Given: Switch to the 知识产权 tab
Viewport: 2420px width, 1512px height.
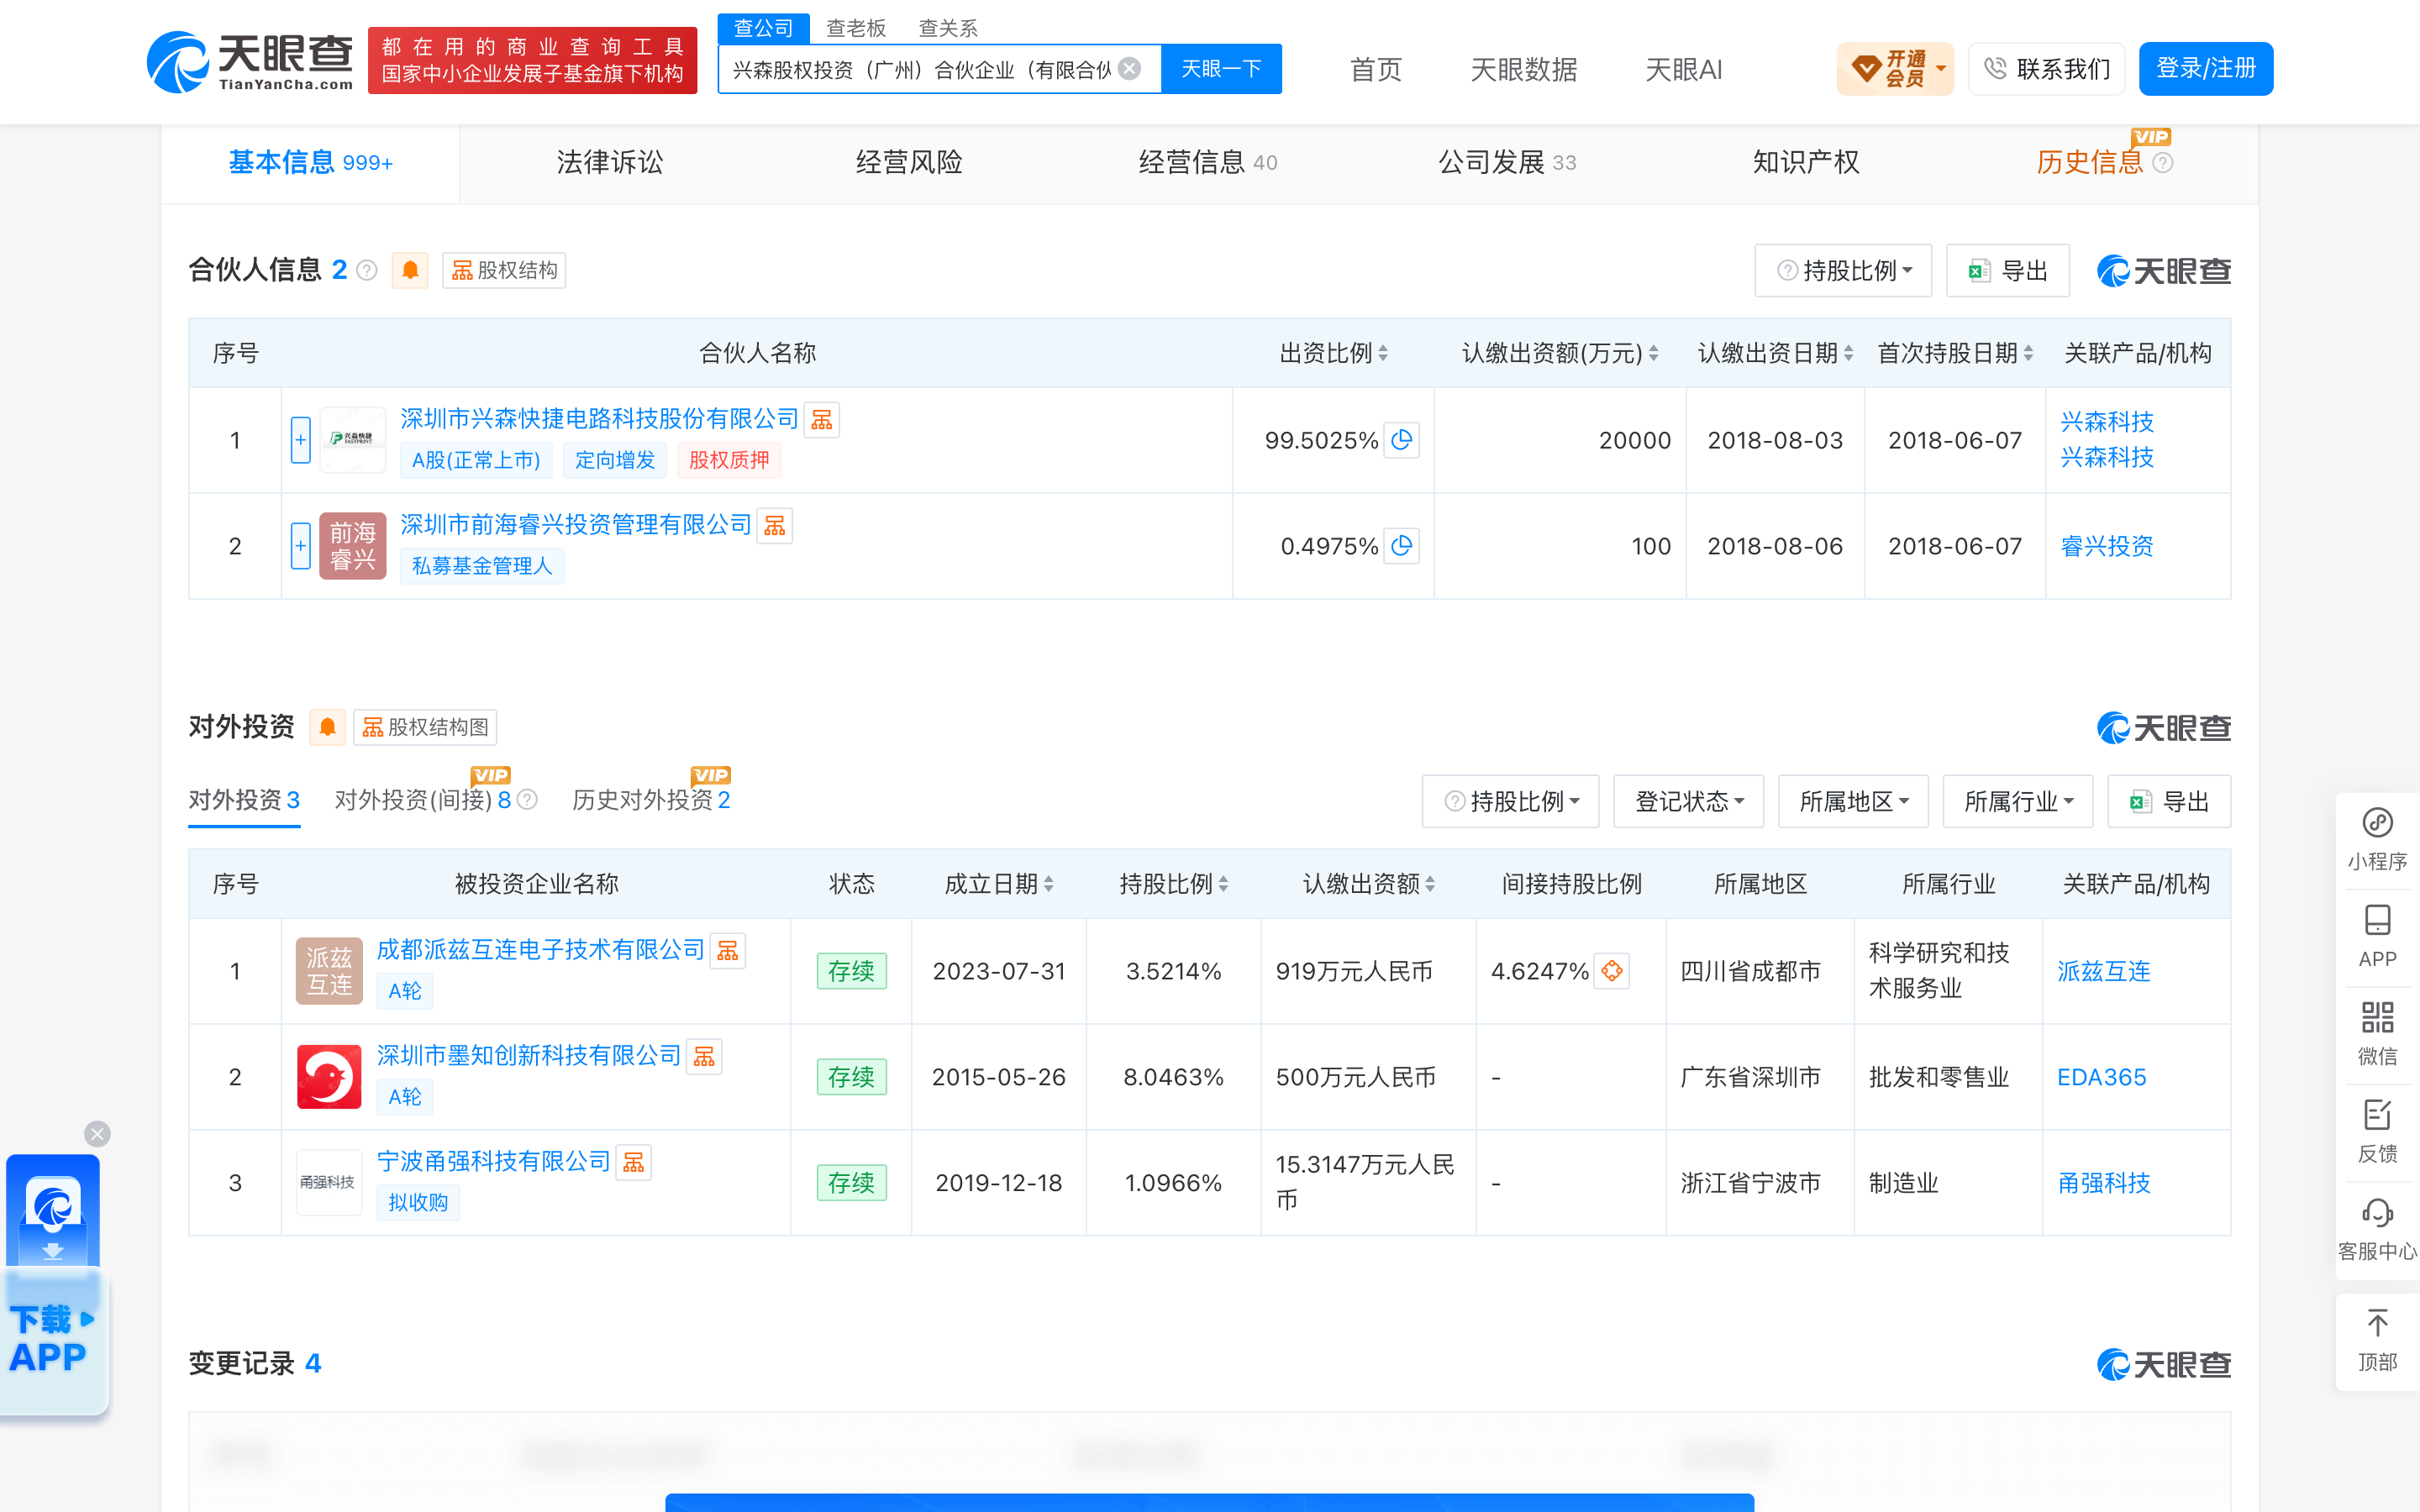Looking at the screenshot, I should pos(1806,162).
